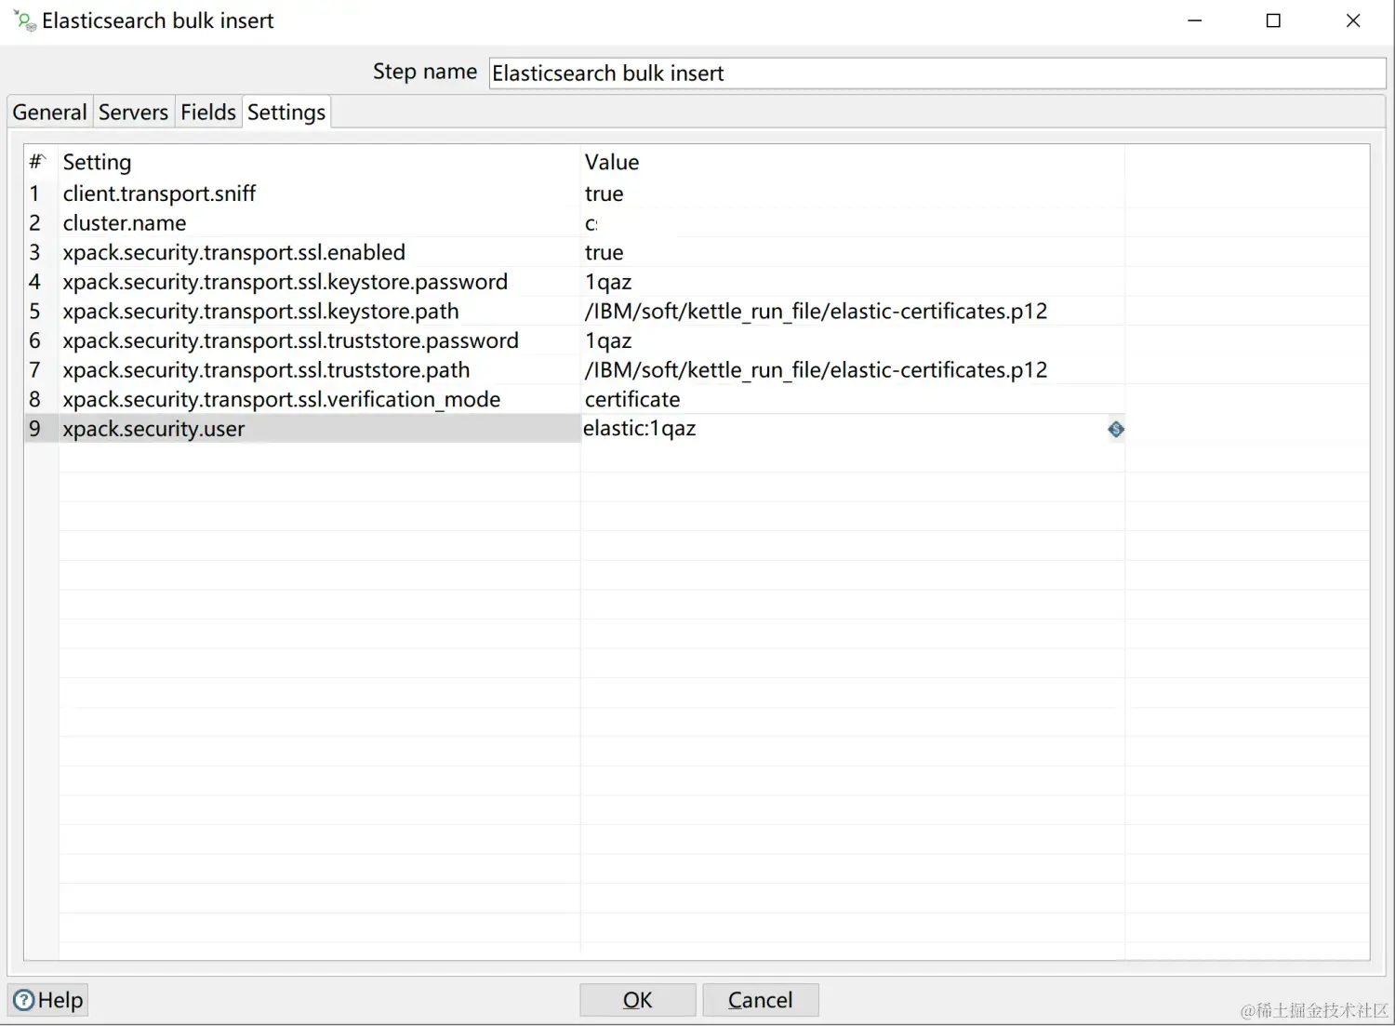1395x1026 pixels.
Task: Switch to the General tab
Action: (49, 113)
